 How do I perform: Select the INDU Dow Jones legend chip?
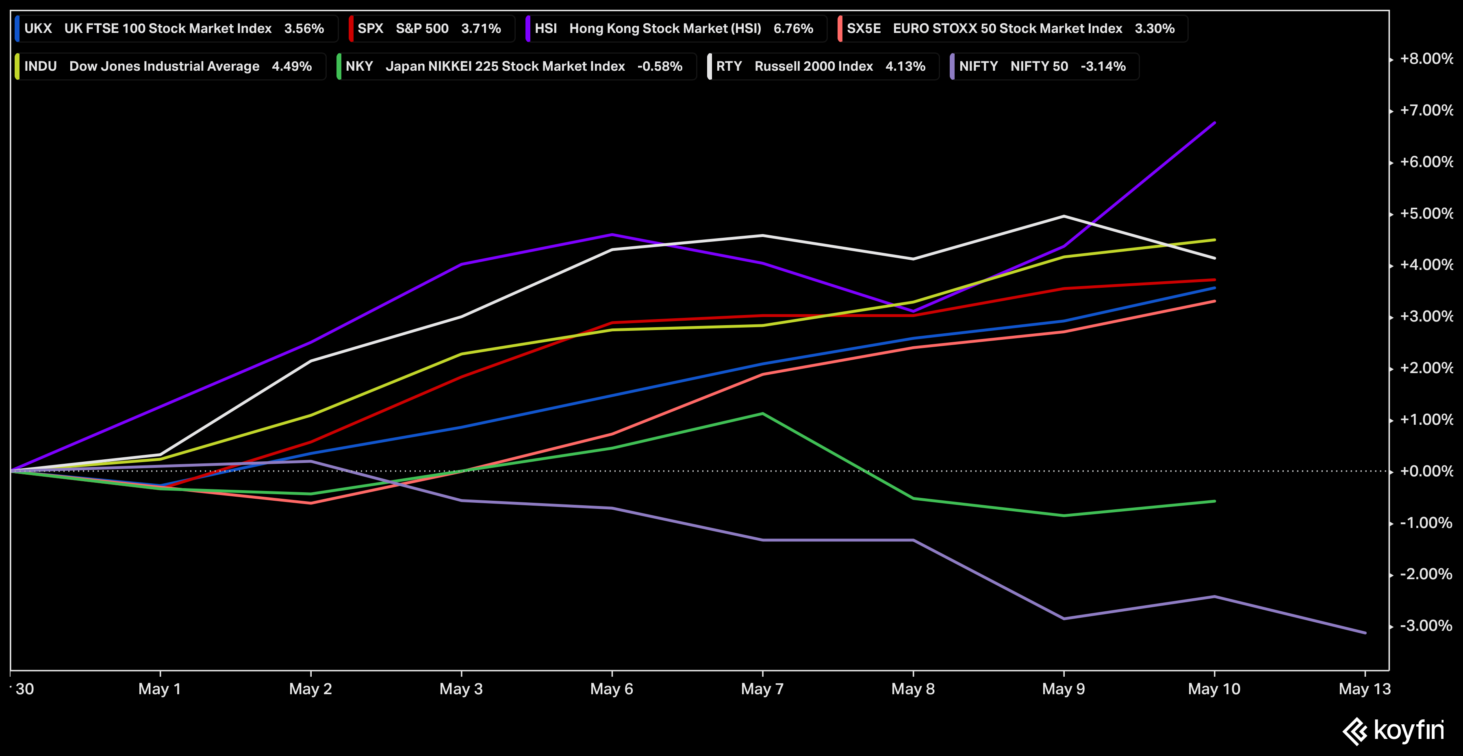(x=170, y=67)
